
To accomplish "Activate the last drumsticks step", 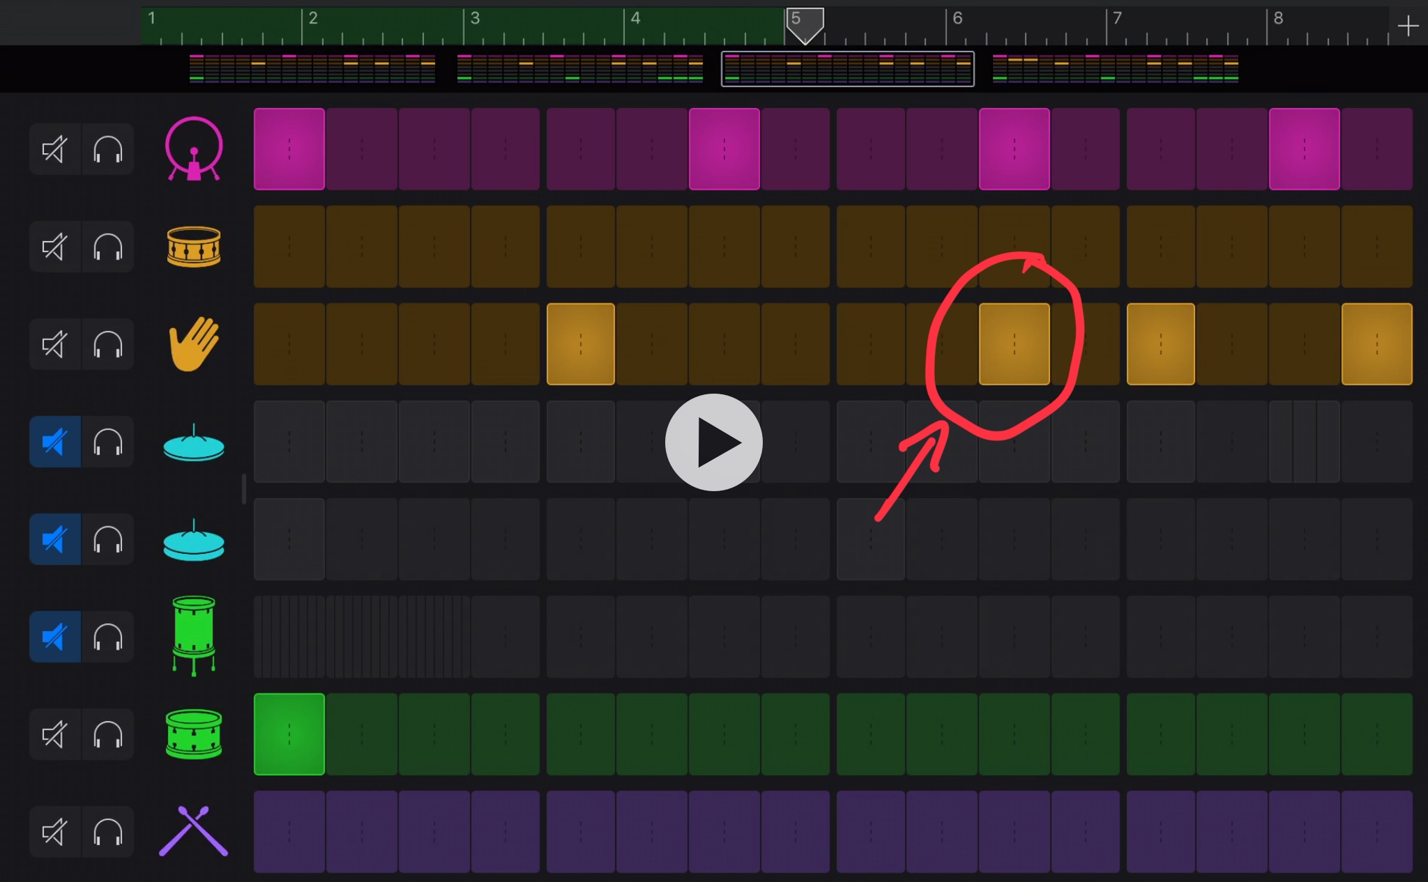I will coord(1377,832).
